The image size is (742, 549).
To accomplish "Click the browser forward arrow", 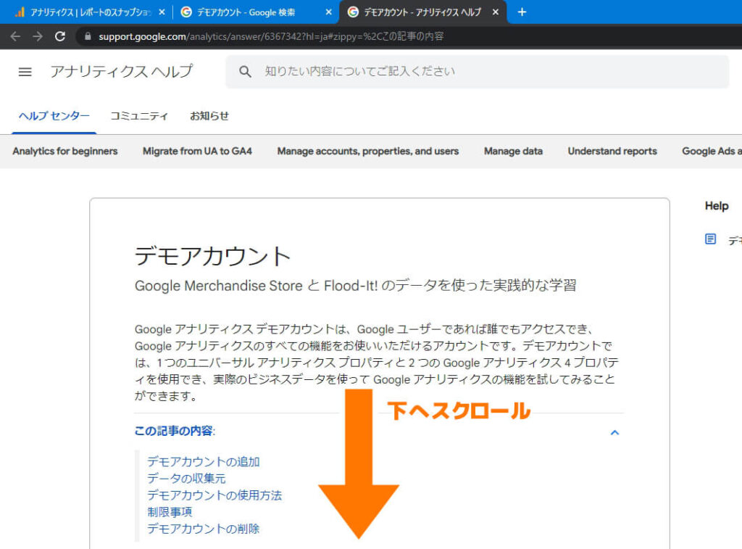I will click(x=38, y=36).
